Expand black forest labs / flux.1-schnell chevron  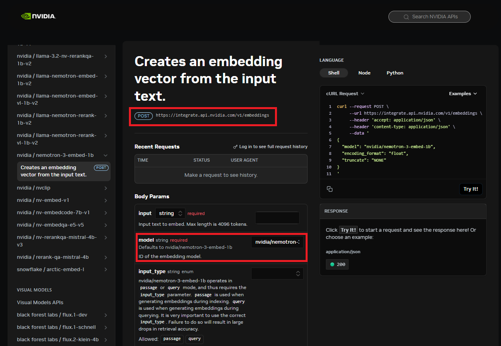tap(106, 327)
